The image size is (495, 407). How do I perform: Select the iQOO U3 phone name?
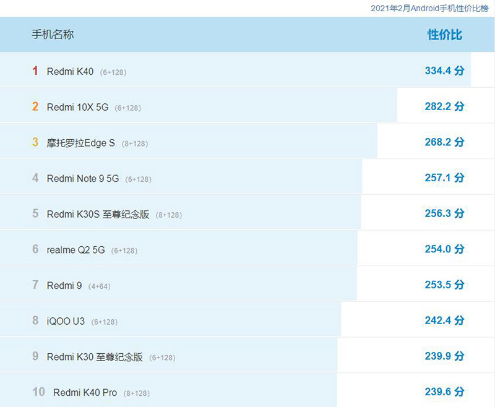(x=66, y=321)
